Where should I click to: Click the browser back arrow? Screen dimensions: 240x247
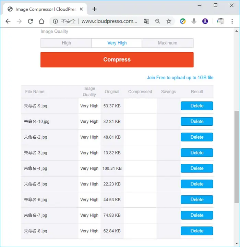(x=8, y=21)
